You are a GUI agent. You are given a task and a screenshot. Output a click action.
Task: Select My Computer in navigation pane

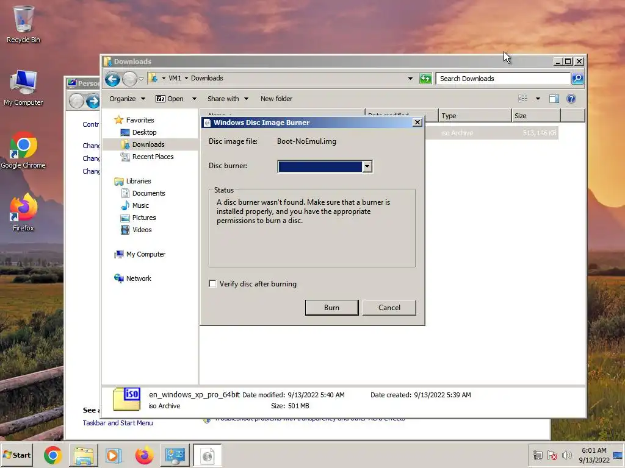point(145,254)
